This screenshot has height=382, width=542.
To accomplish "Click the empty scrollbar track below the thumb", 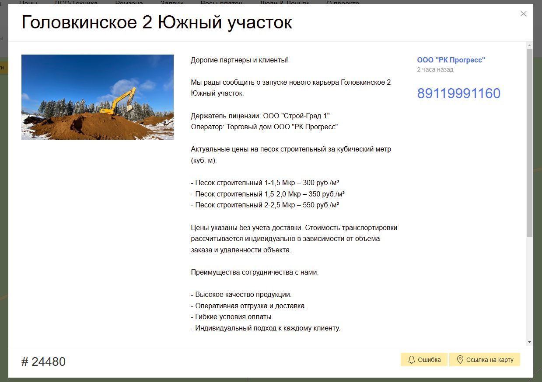I will 529,288.
